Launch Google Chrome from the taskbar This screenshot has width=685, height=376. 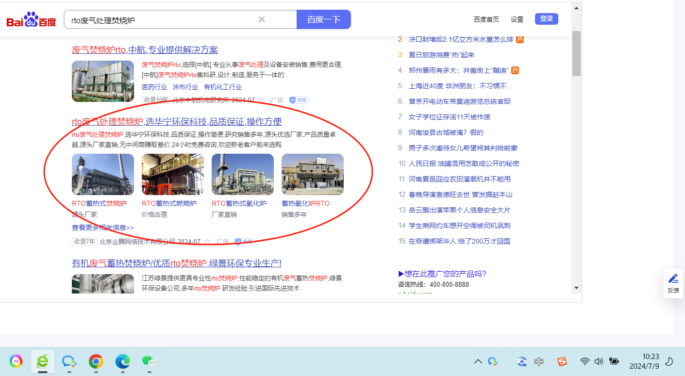(x=96, y=361)
